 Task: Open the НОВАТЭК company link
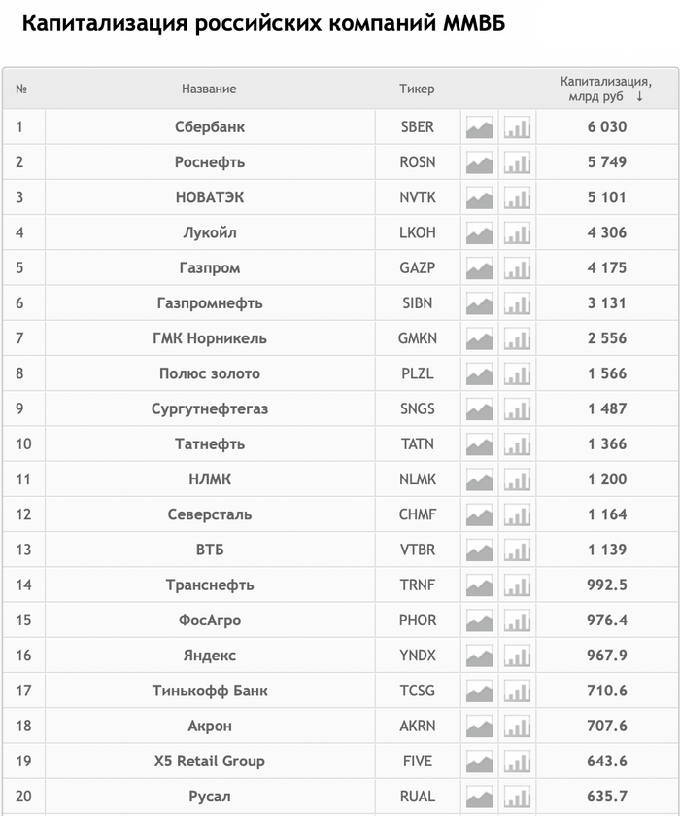click(x=210, y=197)
